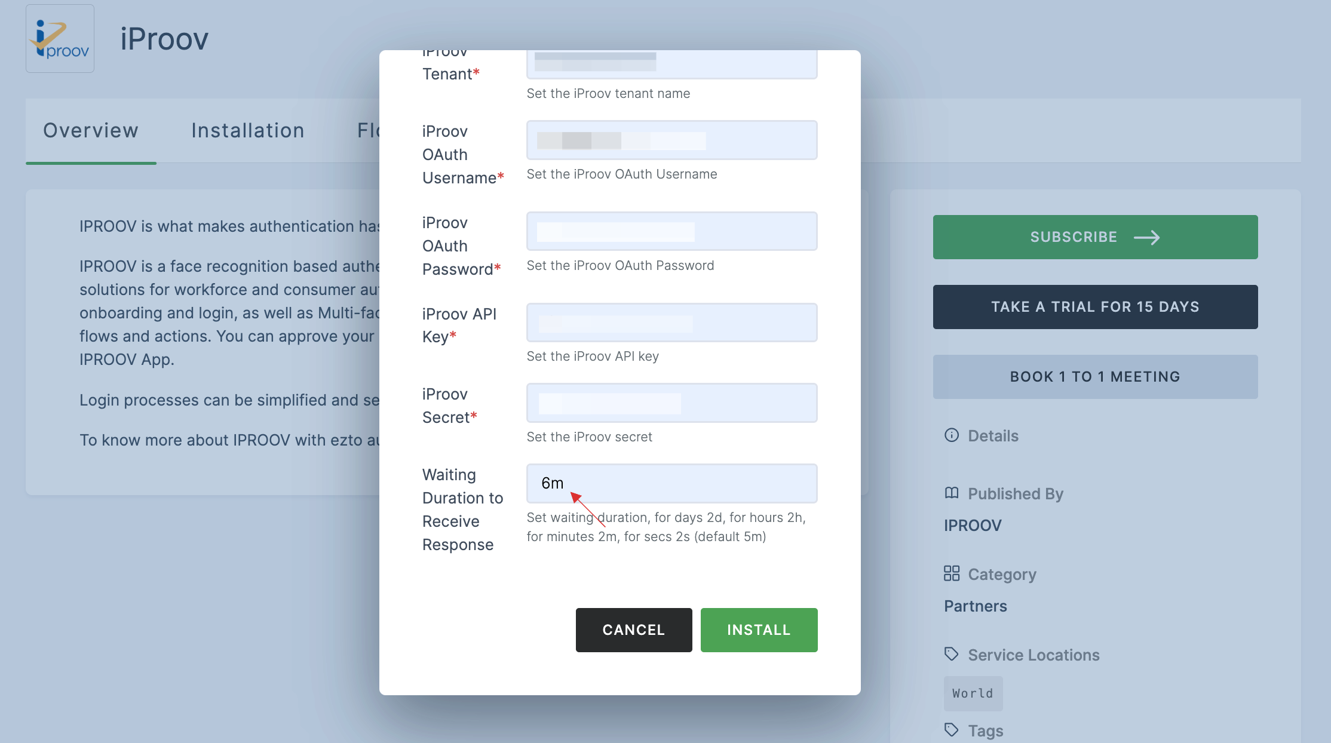Select the iProov OAuth Password field

tap(671, 231)
